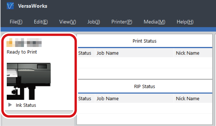The width and height of the screenshot is (216, 126).
Task: Click the Print Status panel title
Action: point(145,41)
